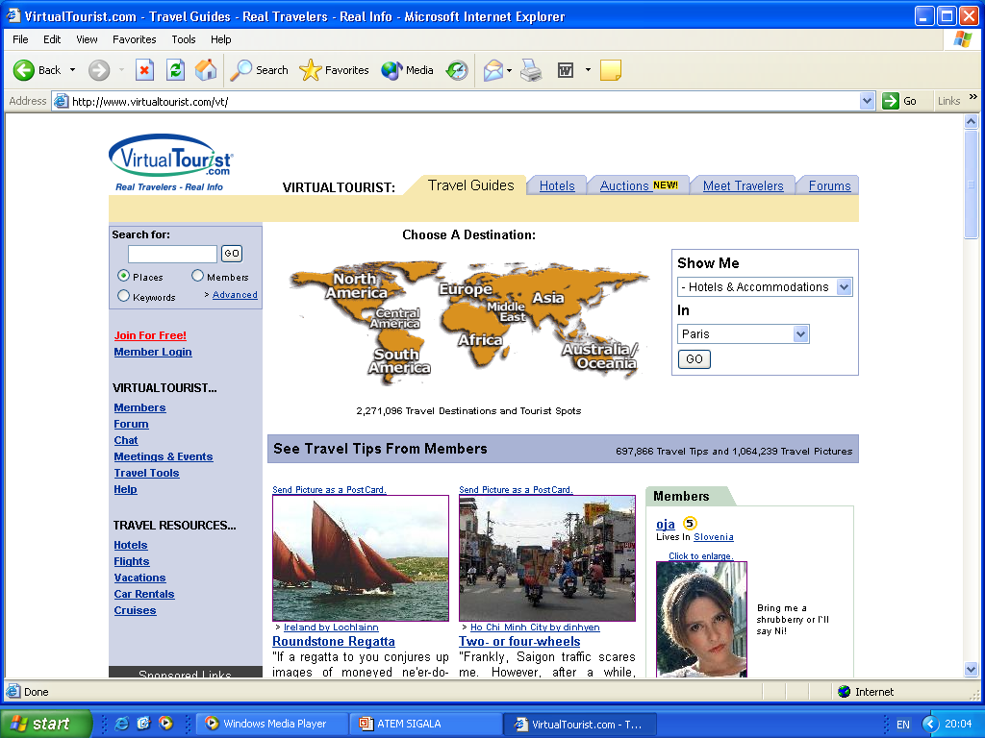
Task: Click the number 5 badge next to oja
Action: [x=690, y=522]
